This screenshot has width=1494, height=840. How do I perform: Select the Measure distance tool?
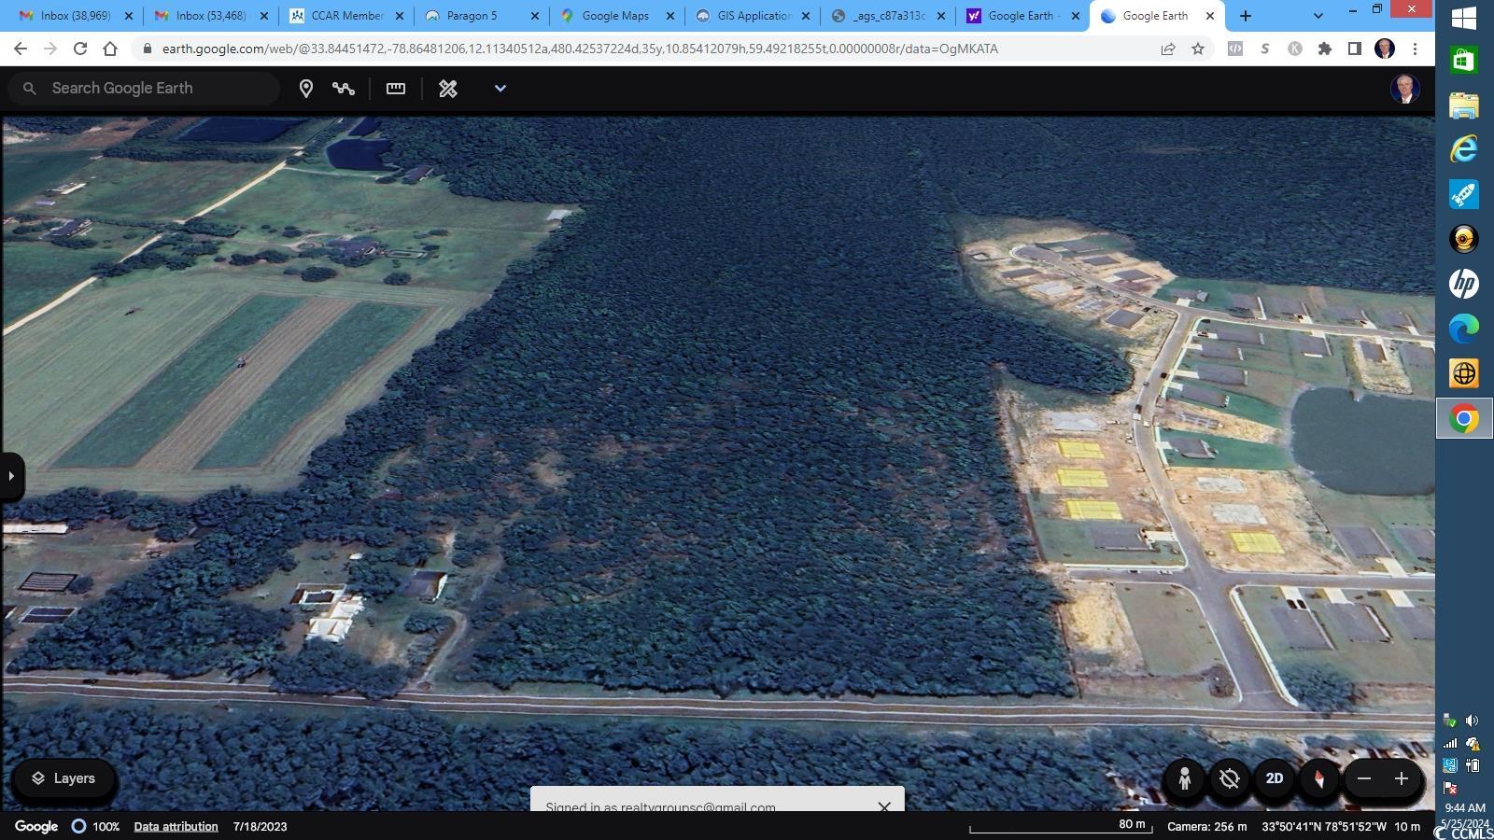(x=395, y=88)
